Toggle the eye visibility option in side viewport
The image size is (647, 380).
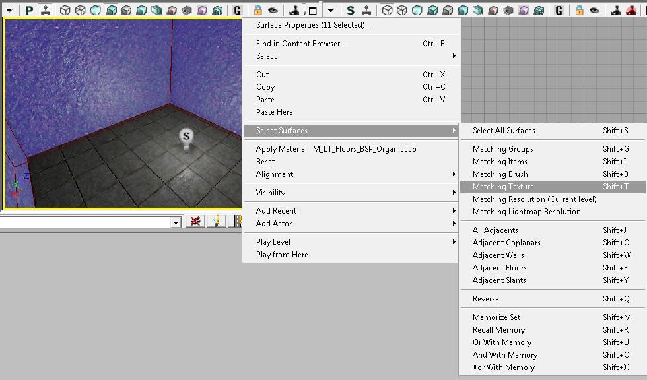click(594, 11)
